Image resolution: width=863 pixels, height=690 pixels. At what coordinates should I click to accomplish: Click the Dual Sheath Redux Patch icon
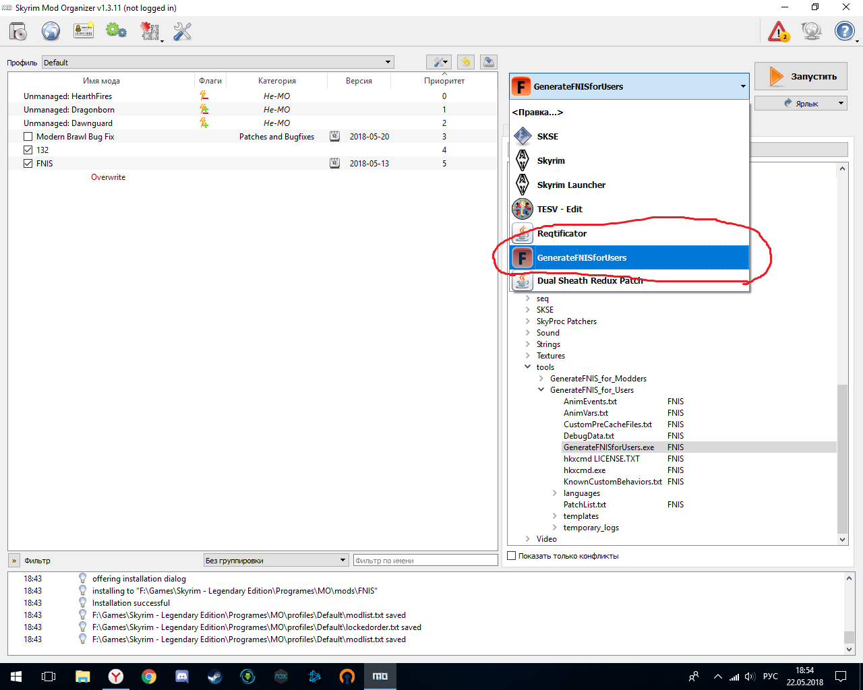coord(523,280)
